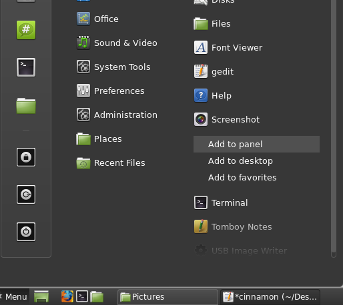
Task: Switch to the cinnamon gedit window
Action: (270, 297)
